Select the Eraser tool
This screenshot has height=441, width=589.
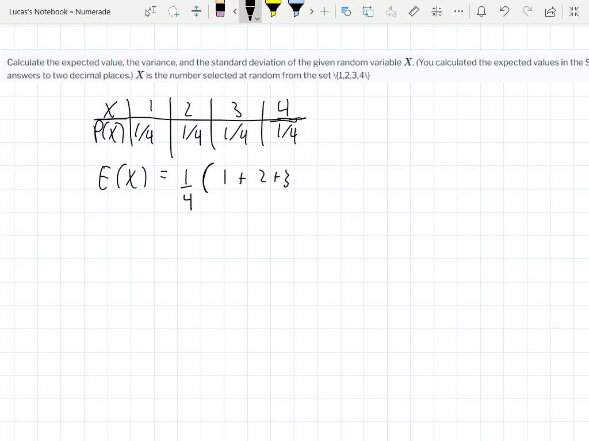pos(220,11)
